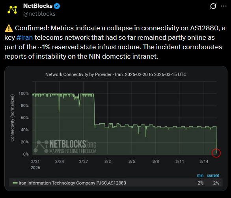The height and width of the screenshot is (198, 231).
Task: Select the 100% y-axis label
Action: coord(24,93)
